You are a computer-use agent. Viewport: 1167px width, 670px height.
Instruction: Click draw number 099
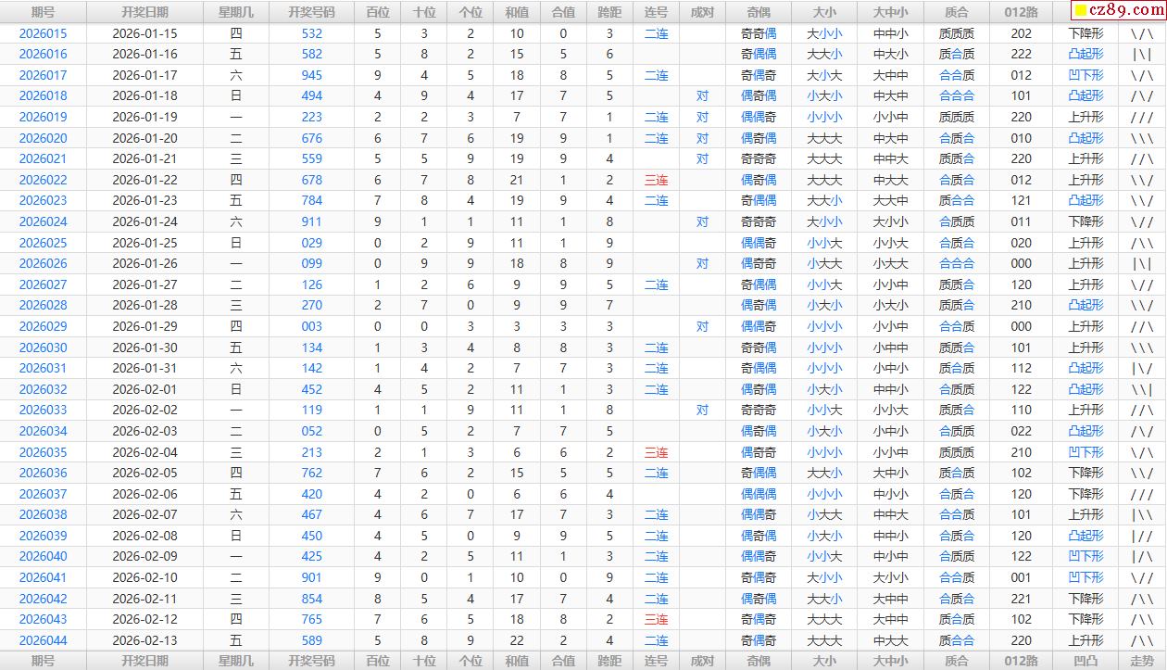312,263
